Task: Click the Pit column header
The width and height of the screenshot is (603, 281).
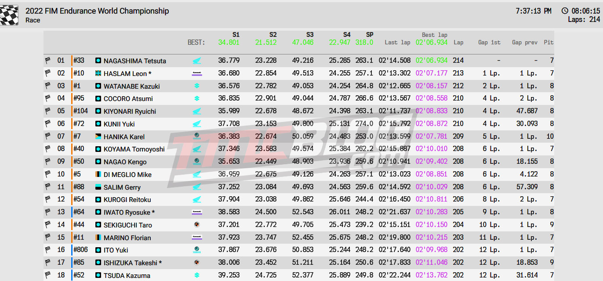Action: [x=549, y=43]
